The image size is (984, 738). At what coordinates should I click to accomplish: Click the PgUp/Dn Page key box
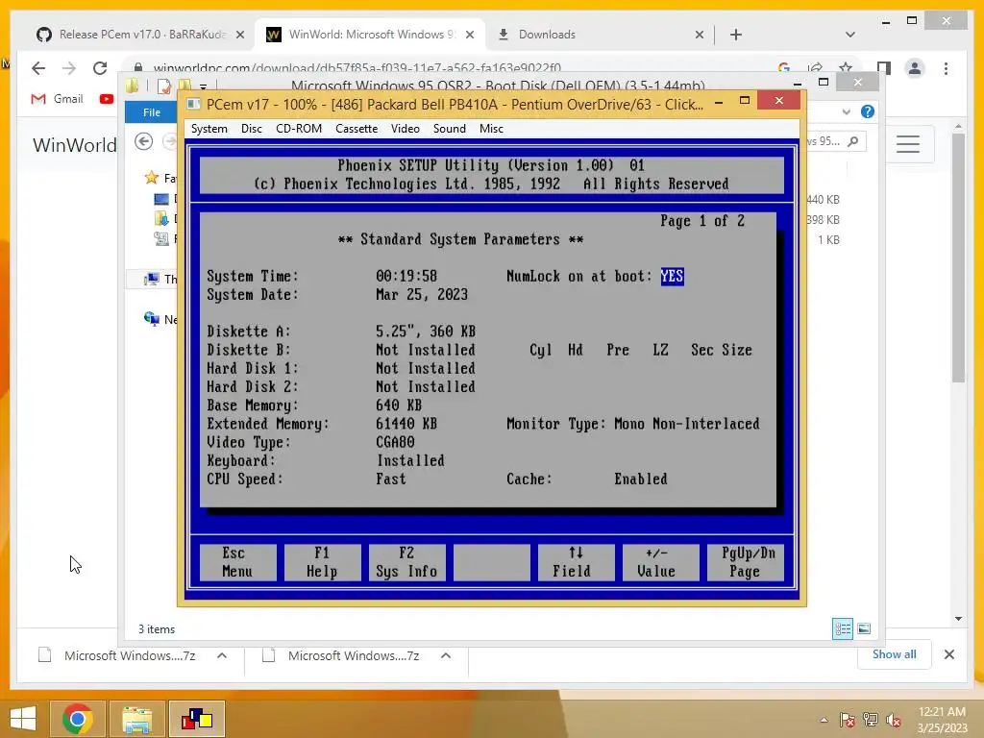tap(745, 562)
